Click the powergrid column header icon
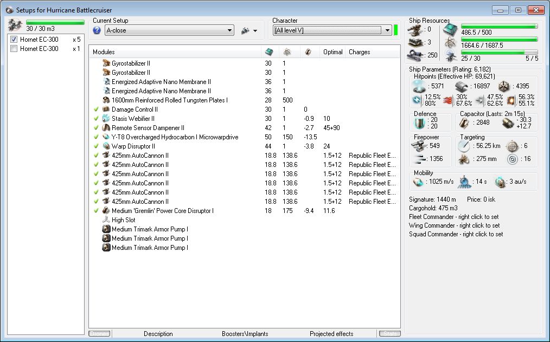Screen dimensions: 550x342 [x=287, y=52]
